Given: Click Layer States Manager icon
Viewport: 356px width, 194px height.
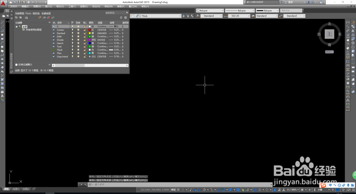Looking at the screenshot, I should coord(26,17).
